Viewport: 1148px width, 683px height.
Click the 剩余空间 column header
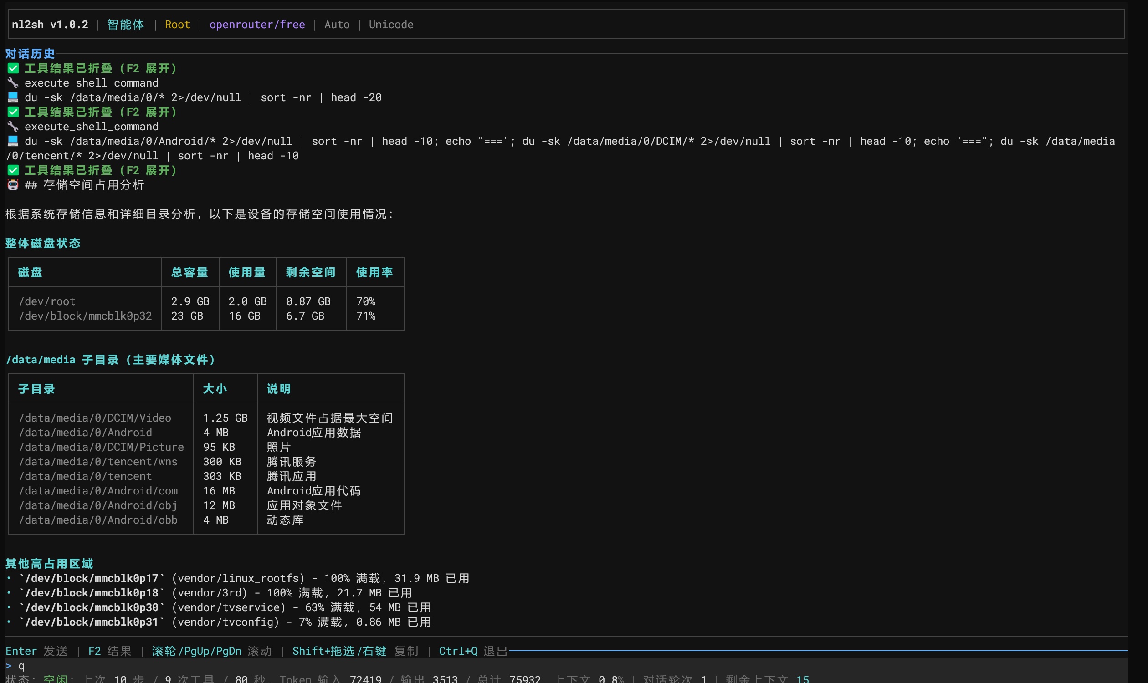(x=311, y=272)
